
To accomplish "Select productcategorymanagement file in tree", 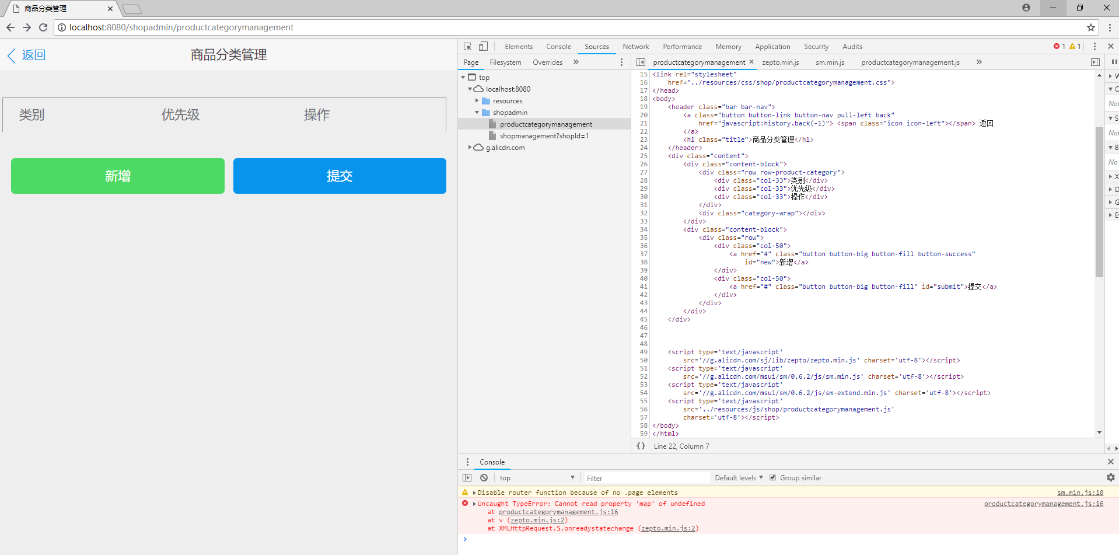I will (x=545, y=124).
